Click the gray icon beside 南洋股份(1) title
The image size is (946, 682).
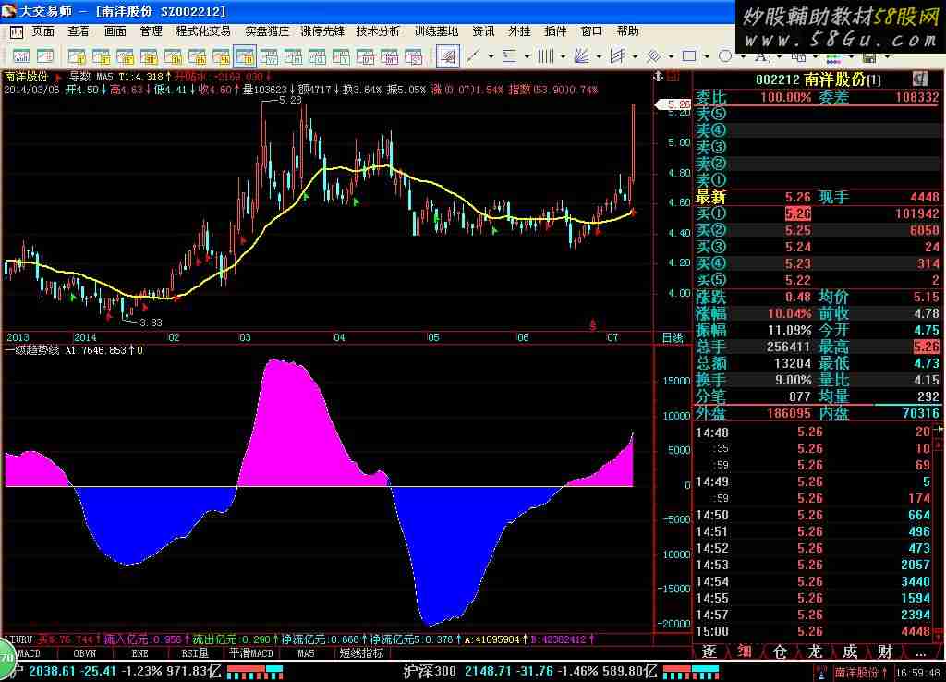coord(919,79)
